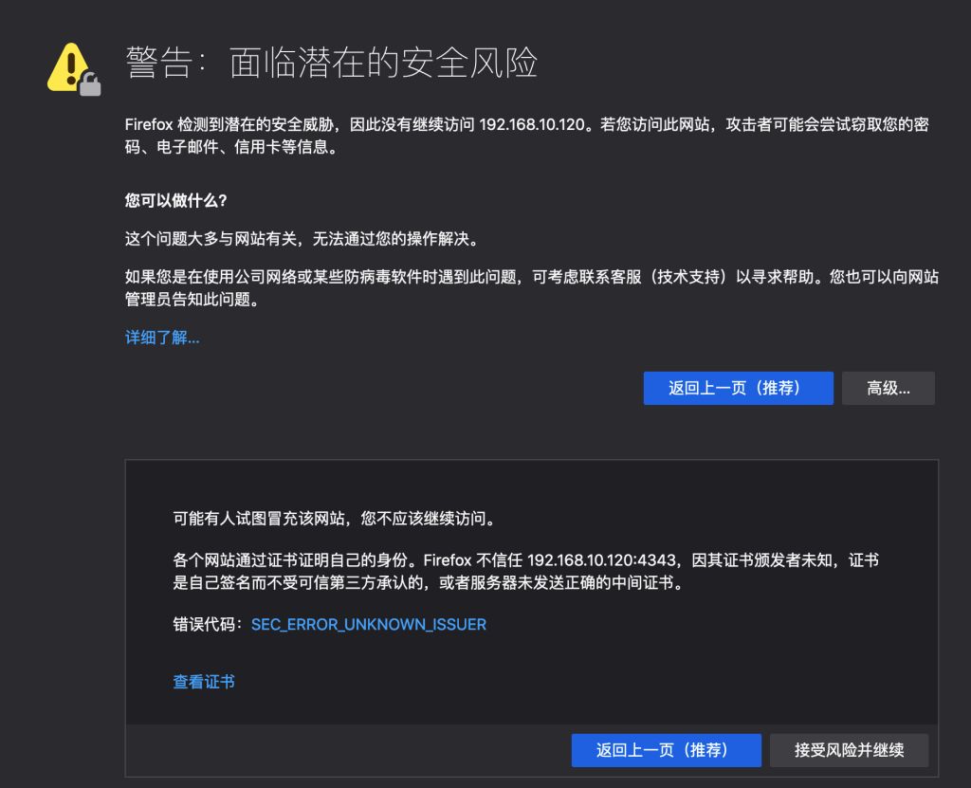Click the paragraph mentioning 192.168.10.120:4343
This screenshot has width=971, height=788.
[525, 571]
